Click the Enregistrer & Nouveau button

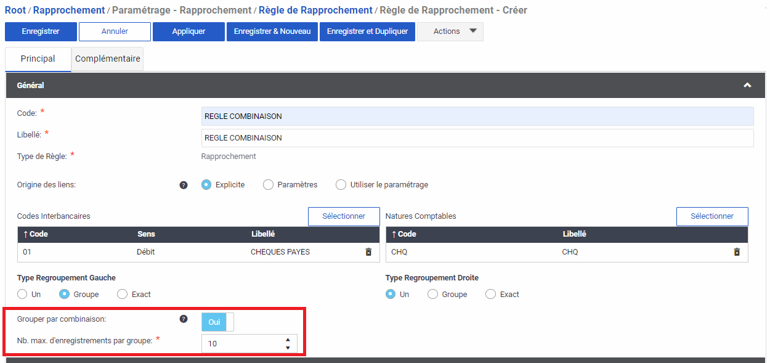[x=272, y=31]
